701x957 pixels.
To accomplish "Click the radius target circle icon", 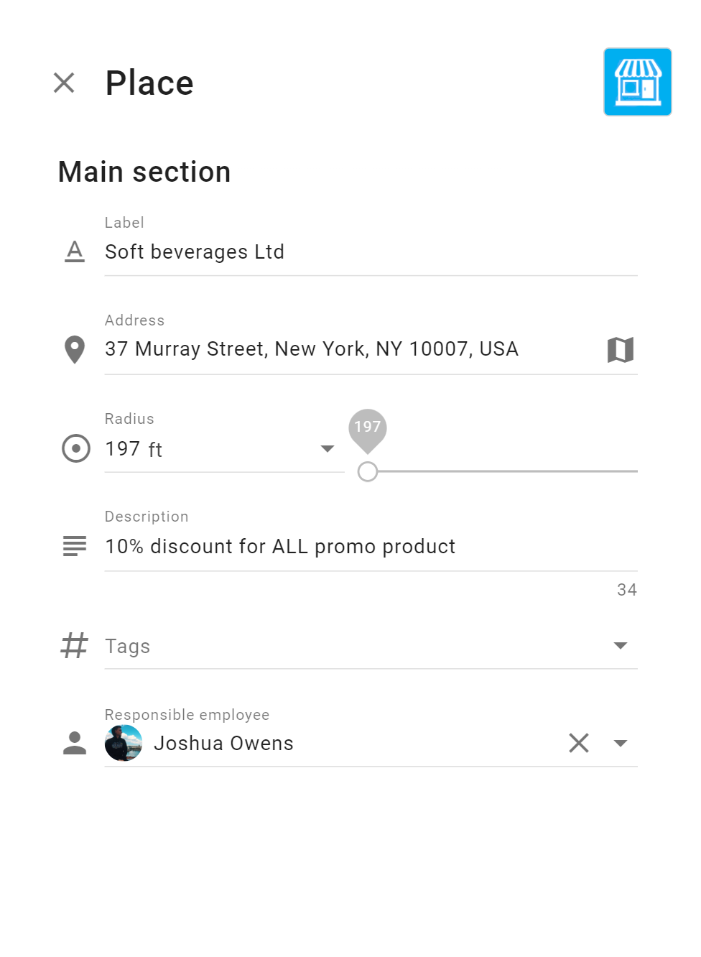I will [75, 448].
